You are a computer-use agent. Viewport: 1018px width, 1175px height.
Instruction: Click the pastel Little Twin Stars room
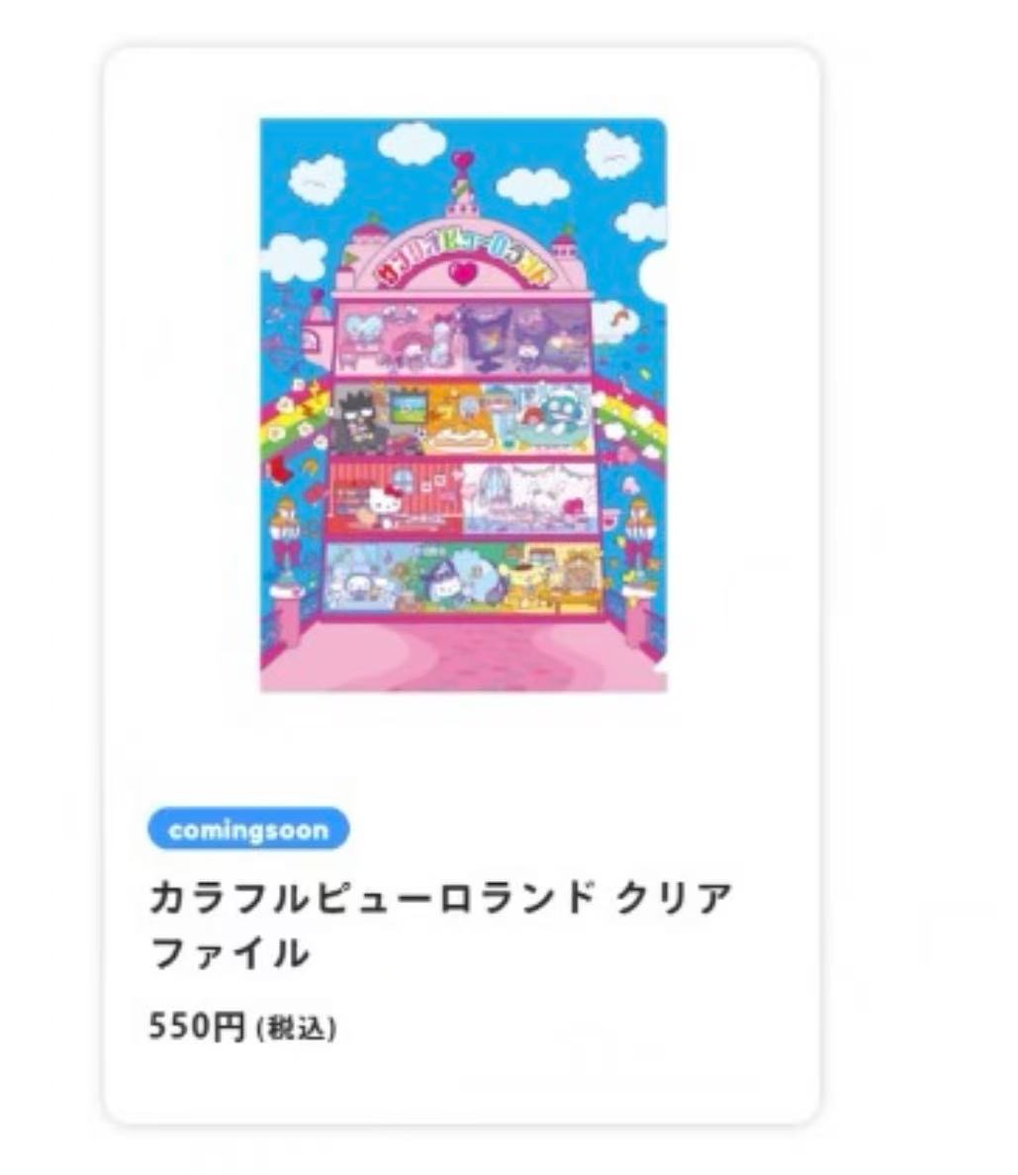click(530, 497)
